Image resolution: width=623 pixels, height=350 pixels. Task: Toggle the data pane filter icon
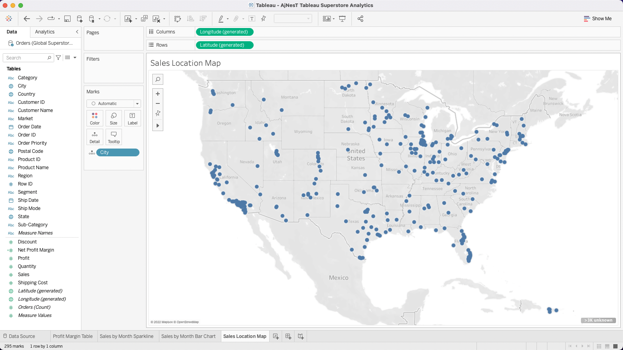58,58
